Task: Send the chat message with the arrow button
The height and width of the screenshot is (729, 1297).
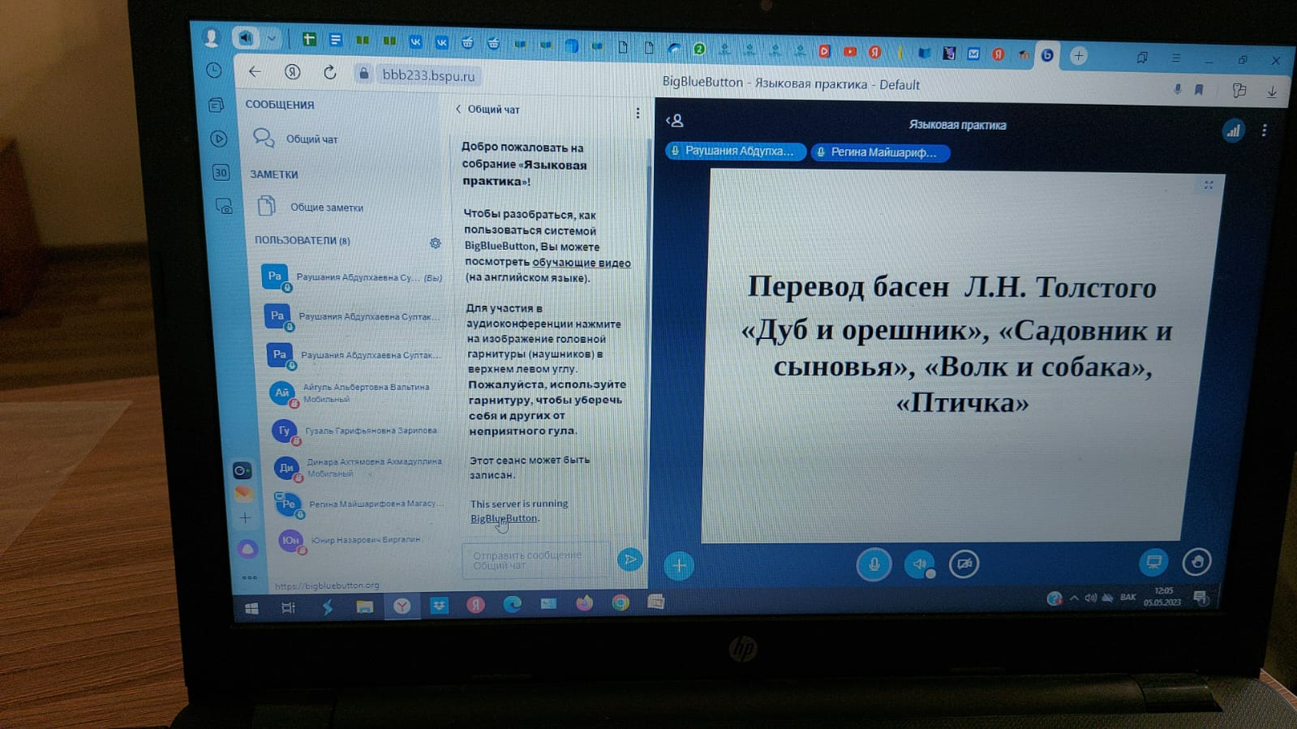Action: point(629,559)
